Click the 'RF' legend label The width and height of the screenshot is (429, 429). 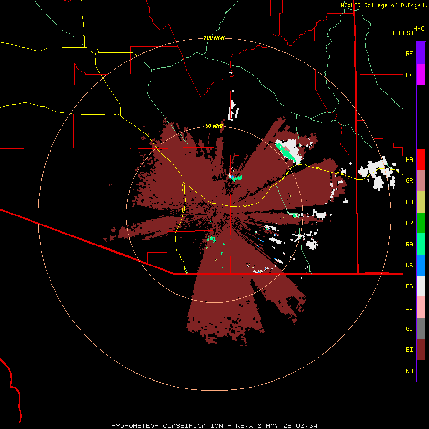(x=409, y=53)
